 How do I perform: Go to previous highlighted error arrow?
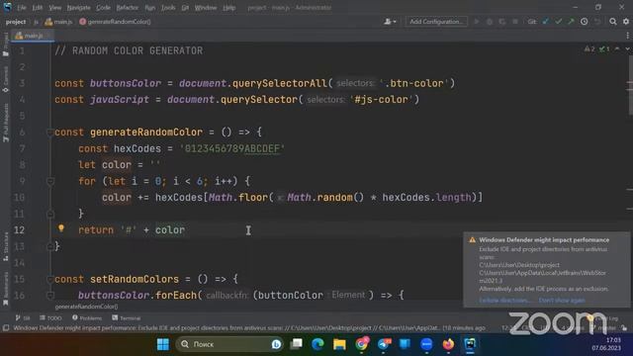pyautogui.click(x=617, y=49)
